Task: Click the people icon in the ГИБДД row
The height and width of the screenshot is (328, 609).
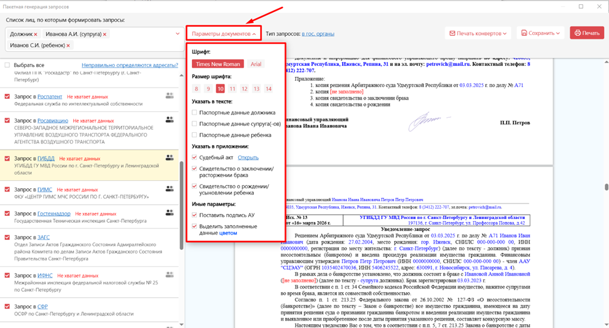Action: (169, 158)
